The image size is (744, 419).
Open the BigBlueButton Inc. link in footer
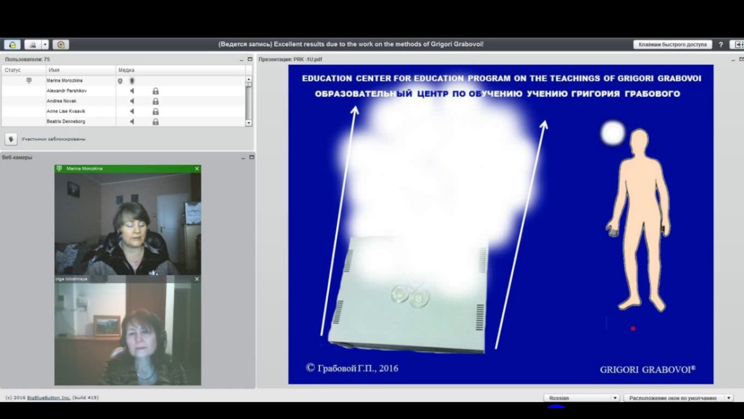[49, 397]
